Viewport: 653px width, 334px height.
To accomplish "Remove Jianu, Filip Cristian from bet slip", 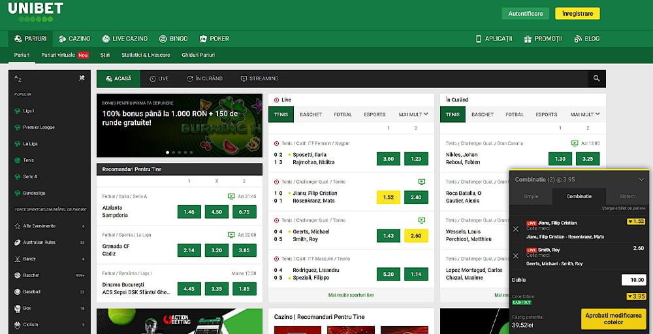I will click(x=516, y=229).
